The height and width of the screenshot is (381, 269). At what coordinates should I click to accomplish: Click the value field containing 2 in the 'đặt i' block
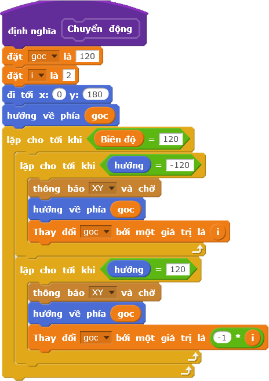(x=68, y=76)
